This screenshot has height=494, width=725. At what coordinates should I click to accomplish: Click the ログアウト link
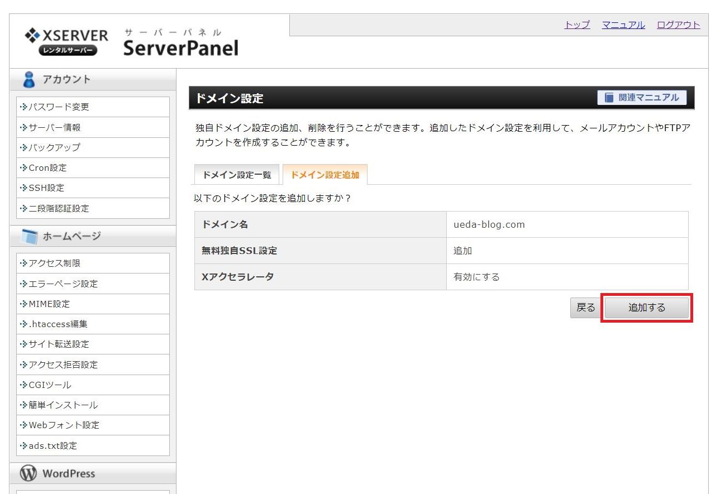click(678, 25)
